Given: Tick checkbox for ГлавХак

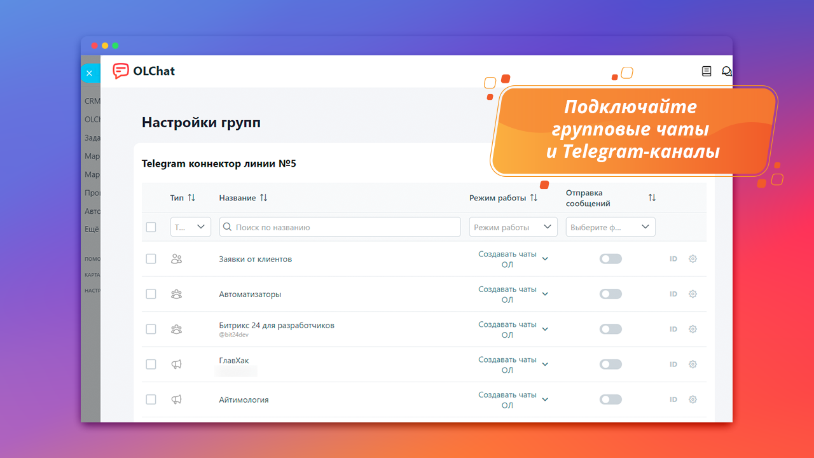Looking at the screenshot, I should [151, 364].
